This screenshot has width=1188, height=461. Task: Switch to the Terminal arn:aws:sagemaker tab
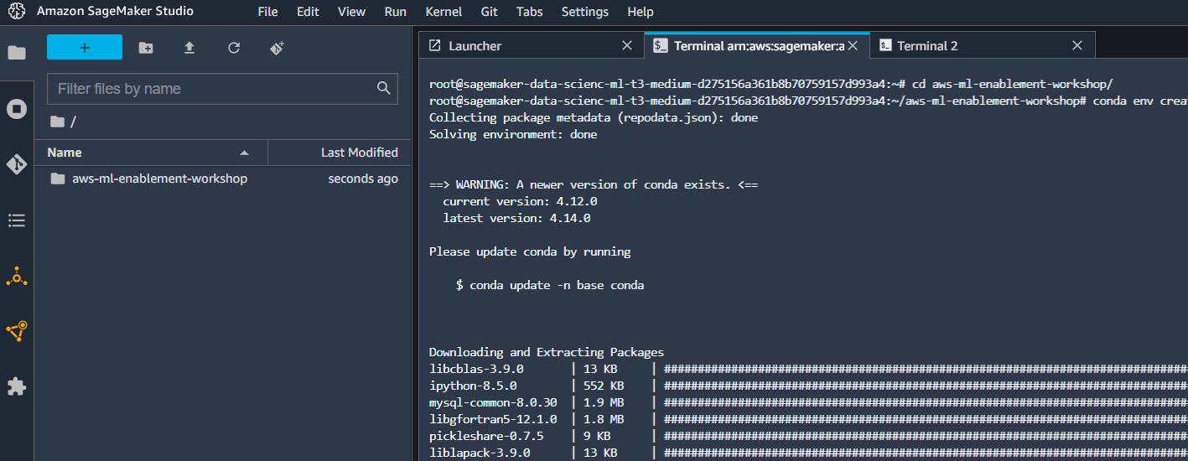[757, 46]
